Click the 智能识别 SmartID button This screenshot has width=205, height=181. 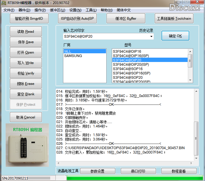click(29, 18)
